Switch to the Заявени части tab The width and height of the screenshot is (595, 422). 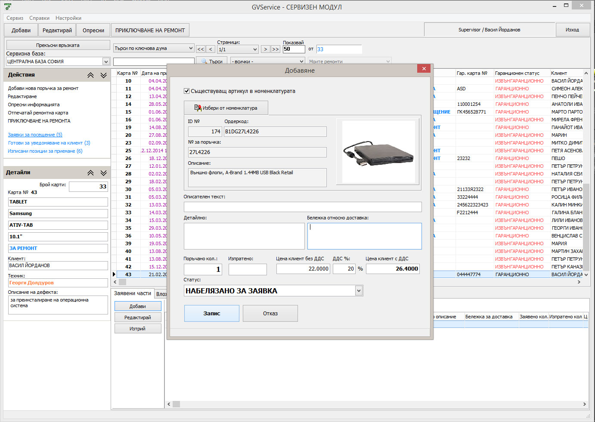(132, 293)
